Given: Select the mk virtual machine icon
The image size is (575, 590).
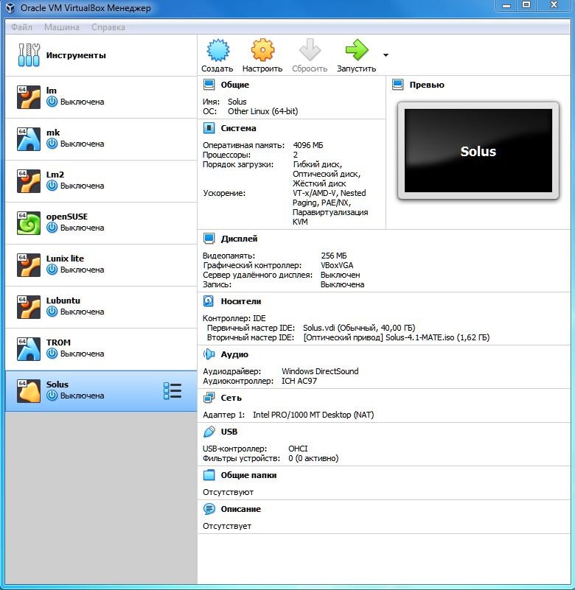Looking at the screenshot, I should [29, 139].
